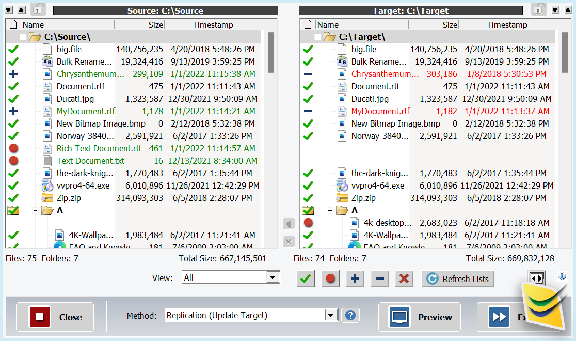Collapse the C:\Source\ root folder

coord(23,37)
